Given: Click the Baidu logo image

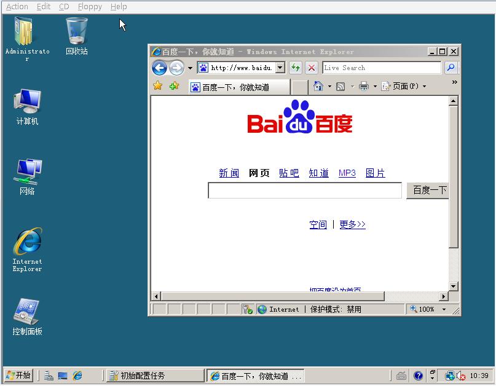Looking at the screenshot, I should (x=300, y=117).
